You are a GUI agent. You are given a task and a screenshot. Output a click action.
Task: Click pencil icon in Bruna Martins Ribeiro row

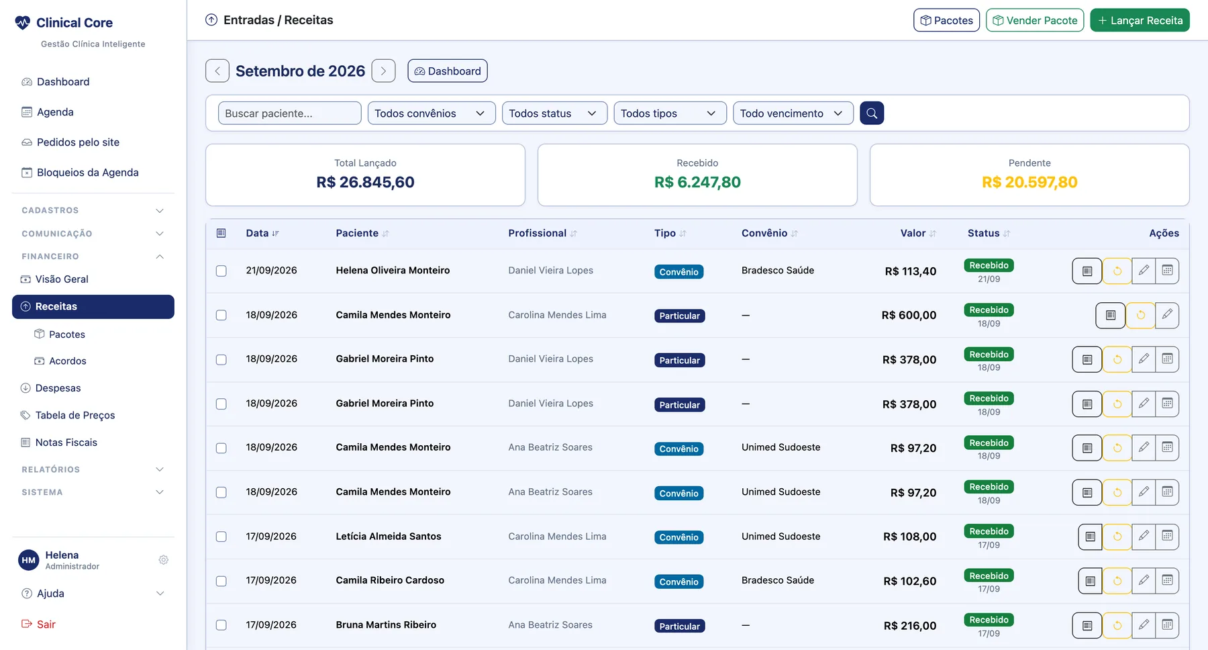tap(1144, 625)
